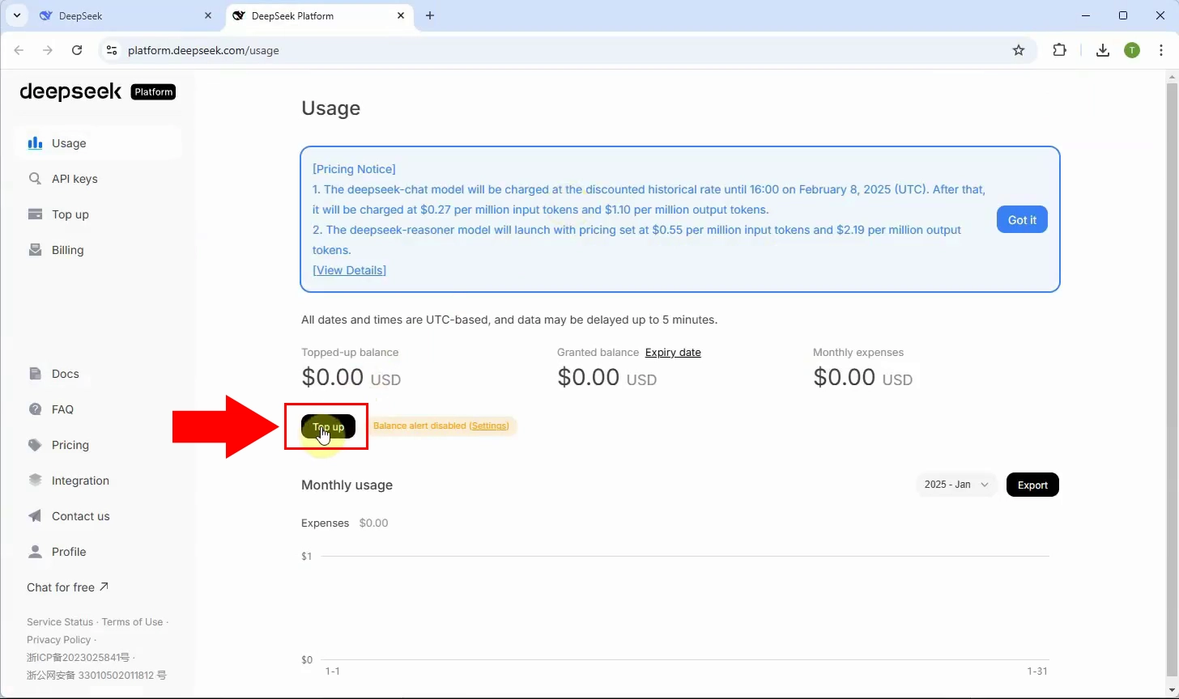Click the Top up card icon in sidebar
The height and width of the screenshot is (699, 1179).
pos(35,214)
